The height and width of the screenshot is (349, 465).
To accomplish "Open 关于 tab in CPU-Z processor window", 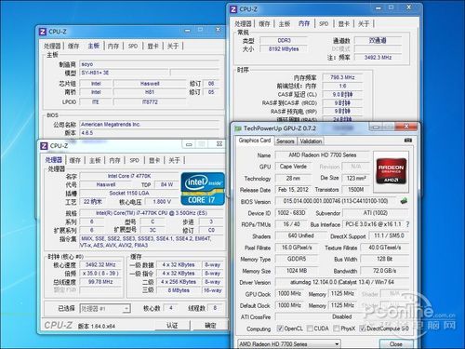I will point(174,160).
